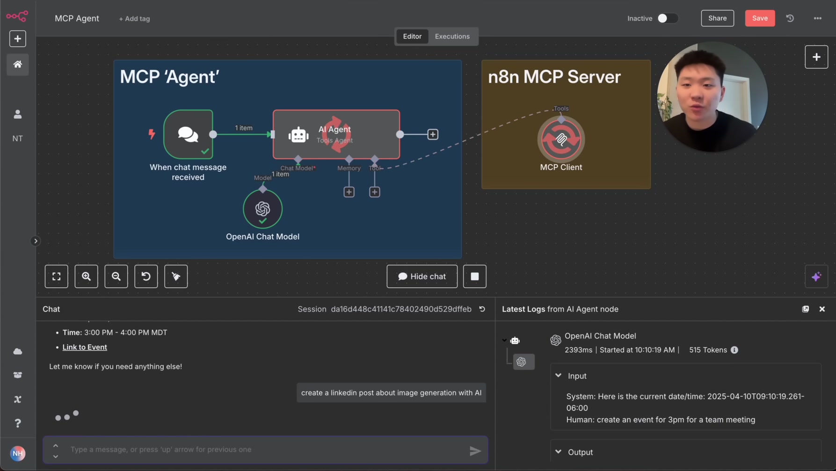Select the When chat message received node
The image size is (836, 471).
[x=188, y=135]
